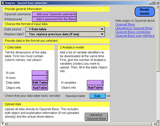This screenshot has width=160, height=126.
Task: Click the small 'mid' label
Action: (x=108, y=96)
